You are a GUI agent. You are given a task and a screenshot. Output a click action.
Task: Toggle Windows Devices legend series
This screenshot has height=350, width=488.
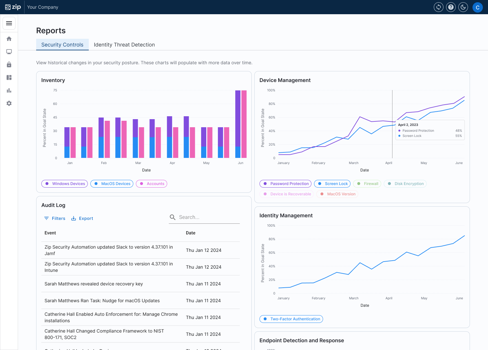[65, 184]
